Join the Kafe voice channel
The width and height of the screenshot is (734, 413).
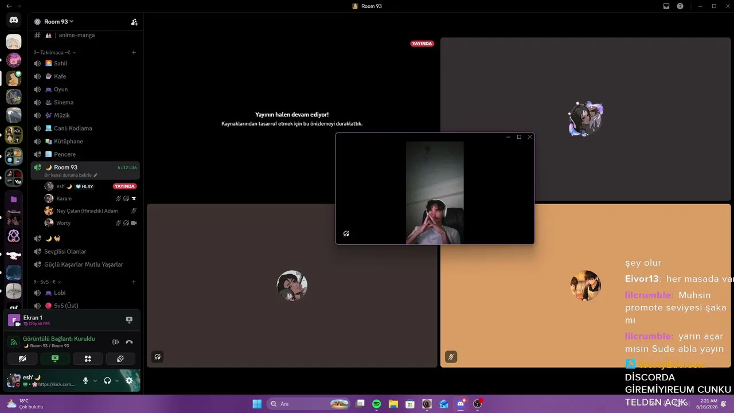(85, 76)
